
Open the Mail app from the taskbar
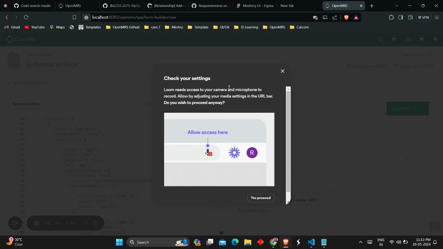pos(222,242)
